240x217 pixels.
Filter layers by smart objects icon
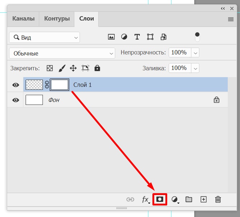164,37
